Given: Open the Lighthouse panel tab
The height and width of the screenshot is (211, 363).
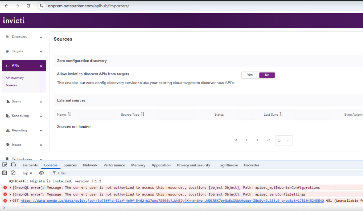Looking at the screenshot, I should click(x=228, y=165).
